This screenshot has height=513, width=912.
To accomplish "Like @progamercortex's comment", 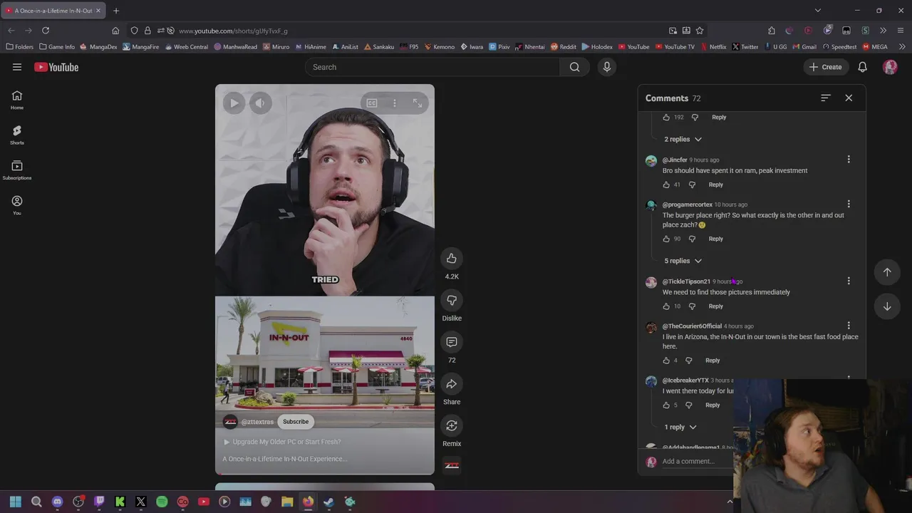I will 666,239.
